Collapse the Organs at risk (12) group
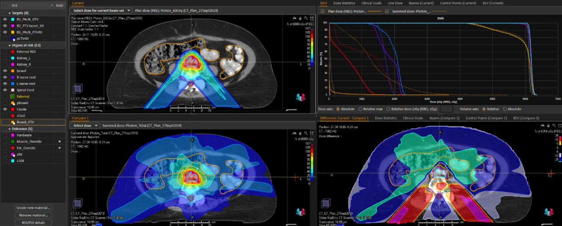 point(10,45)
